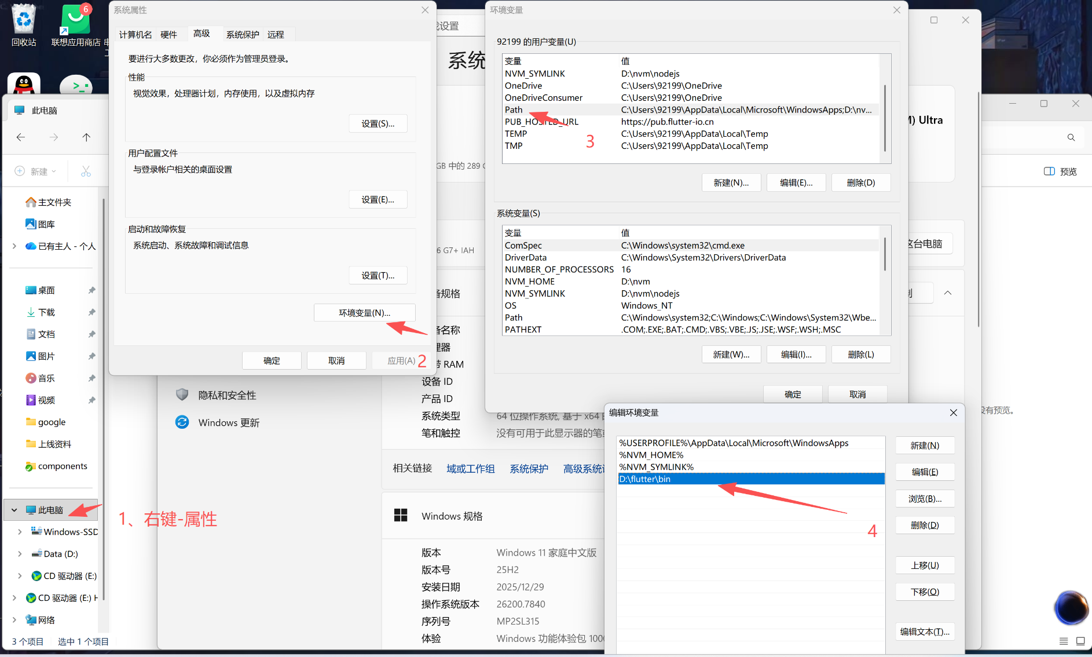The height and width of the screenshot is (657, 1092).
Task: Open performance 设置(S)... button
Action: [378, 123]
